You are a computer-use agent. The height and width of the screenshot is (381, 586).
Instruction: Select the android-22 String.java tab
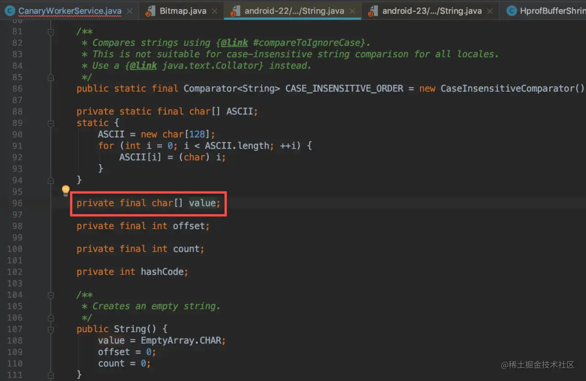294,11
